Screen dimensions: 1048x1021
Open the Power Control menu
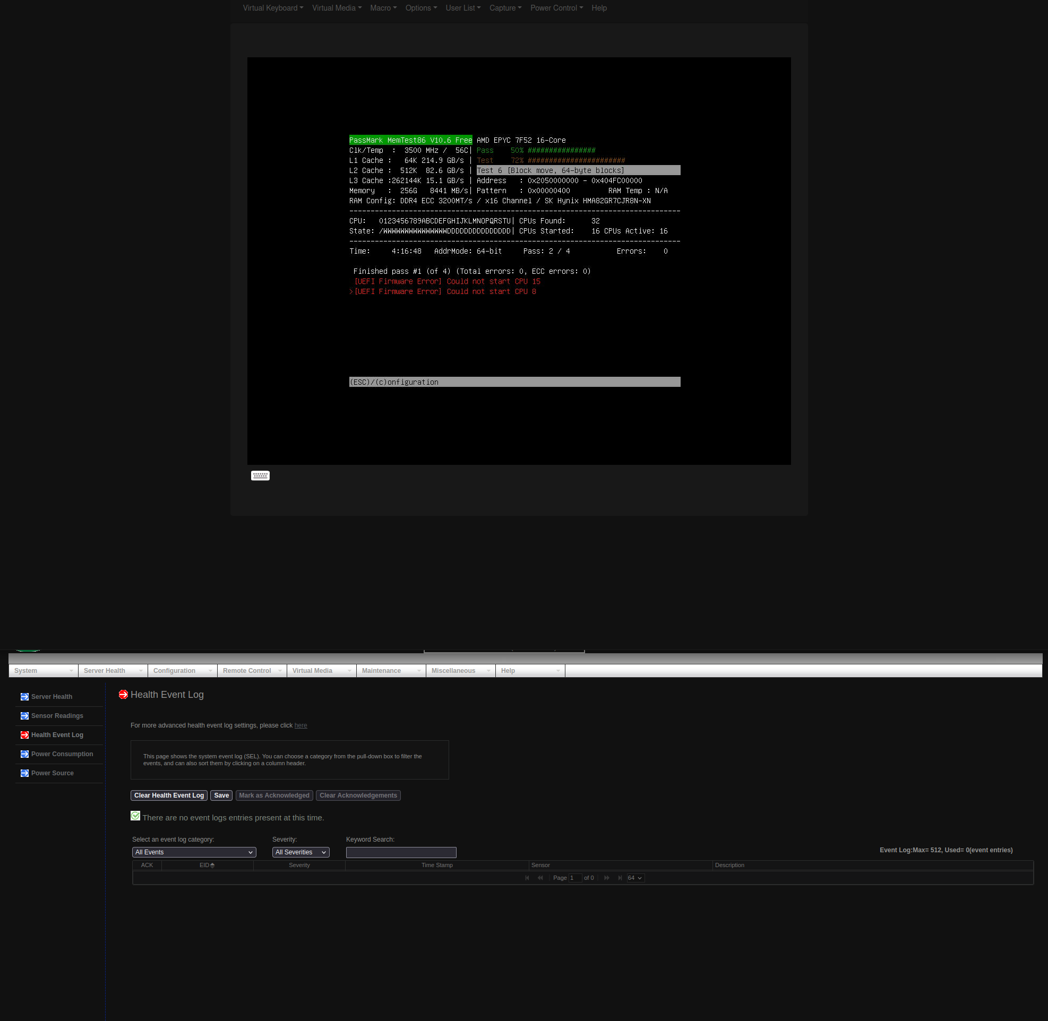pyautogui.click(x=556, y=8)
